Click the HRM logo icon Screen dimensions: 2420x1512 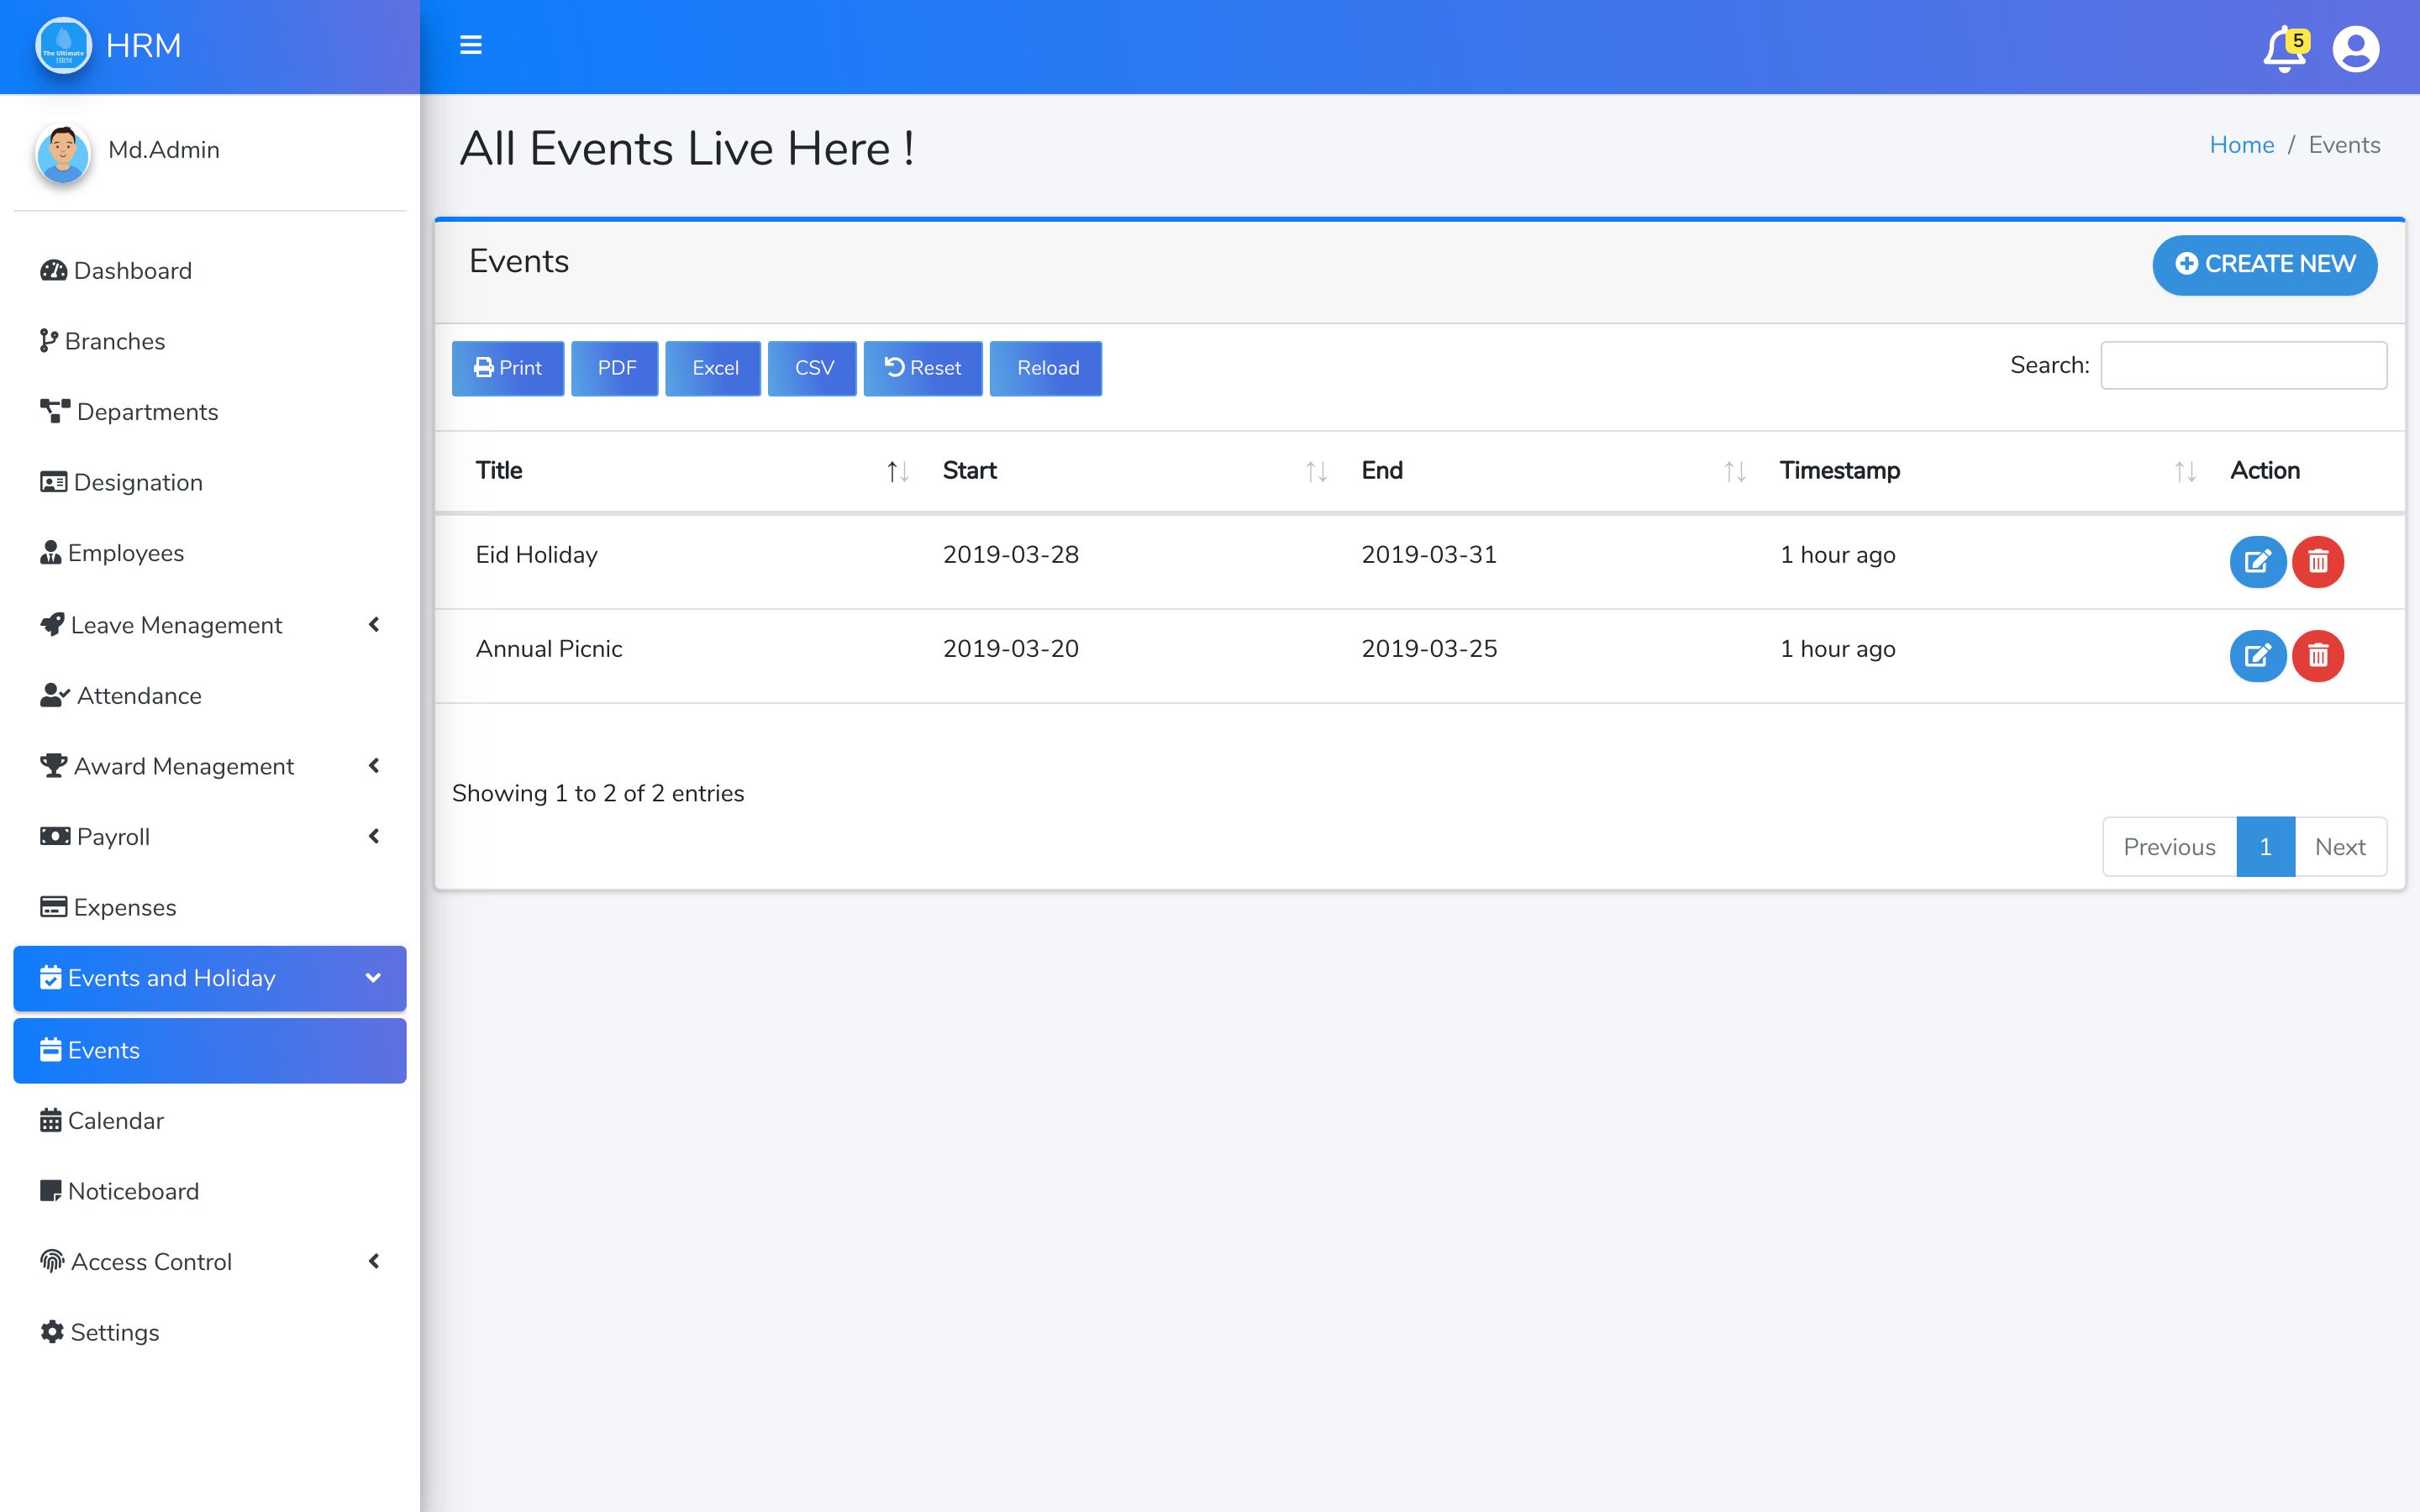click(x=63, y=45)
